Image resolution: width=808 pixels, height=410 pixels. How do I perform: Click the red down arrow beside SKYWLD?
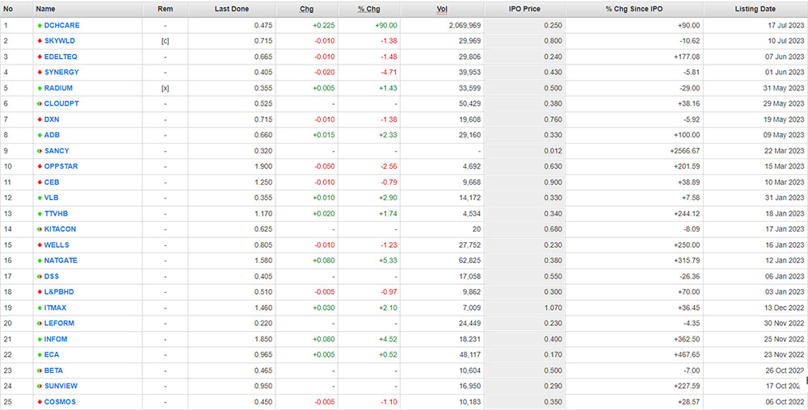tap(40, 41)
